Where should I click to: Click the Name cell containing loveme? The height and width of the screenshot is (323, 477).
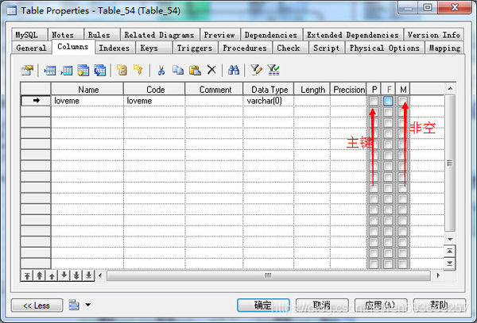pos(87,101)
